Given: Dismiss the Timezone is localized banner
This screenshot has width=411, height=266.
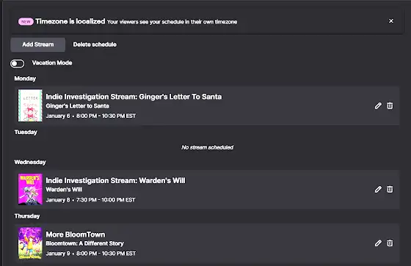Looking at the screenshot, I should (390, 21).
